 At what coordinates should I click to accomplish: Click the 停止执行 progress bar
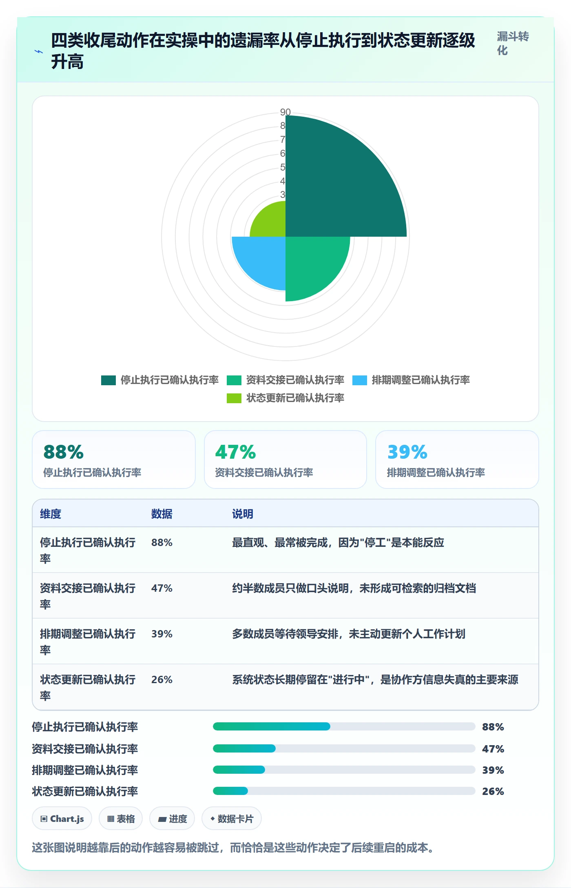(x=344, y=726)
